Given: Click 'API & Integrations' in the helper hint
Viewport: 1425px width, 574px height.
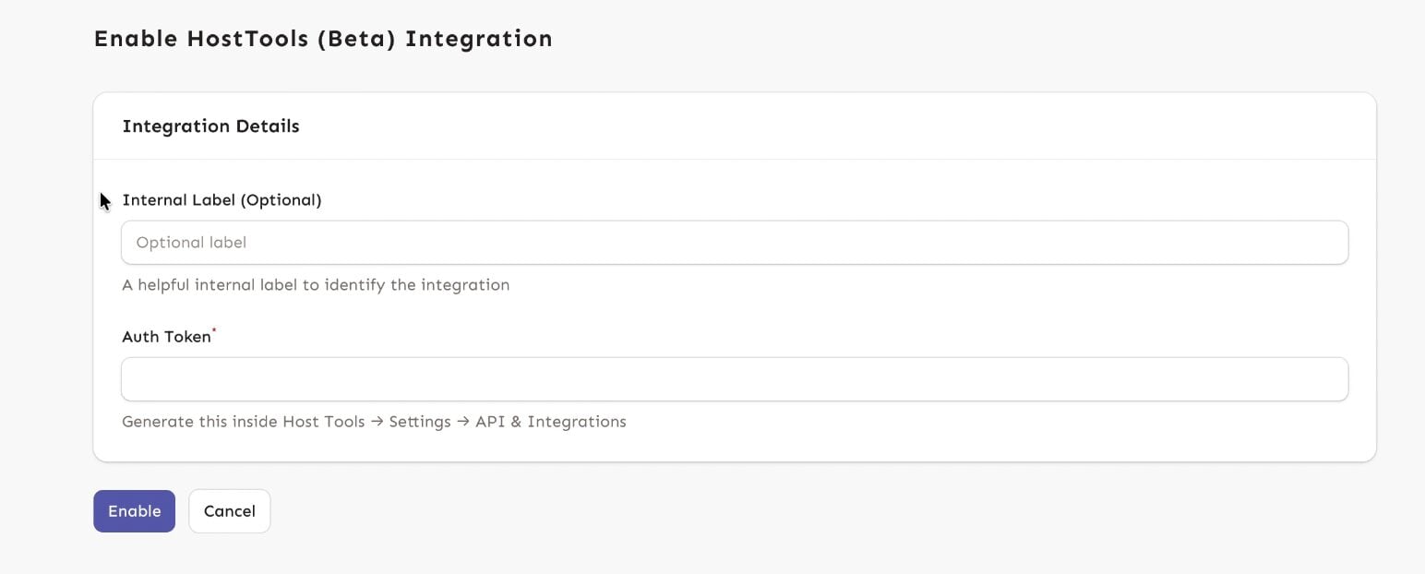Looking at the screenshot, I should (x=550, y=421).
